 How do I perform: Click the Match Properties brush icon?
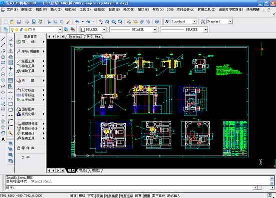tap(68, 22)
